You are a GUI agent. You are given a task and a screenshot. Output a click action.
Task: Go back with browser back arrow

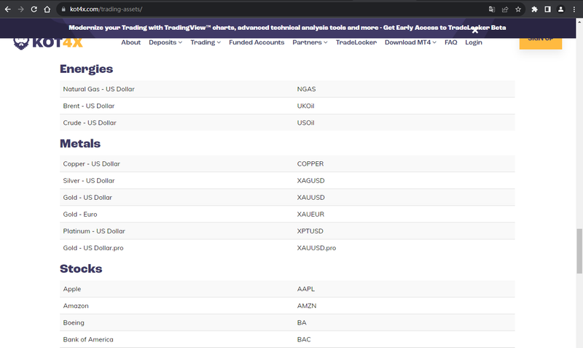(x=7, y=9)
